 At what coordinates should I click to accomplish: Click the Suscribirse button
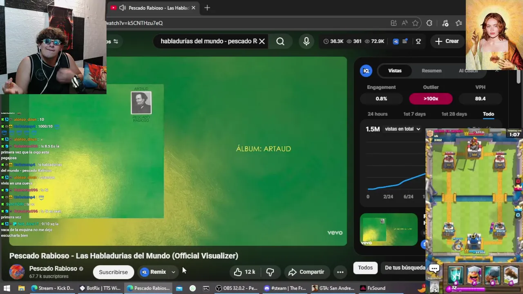click(x=113, y=272)
